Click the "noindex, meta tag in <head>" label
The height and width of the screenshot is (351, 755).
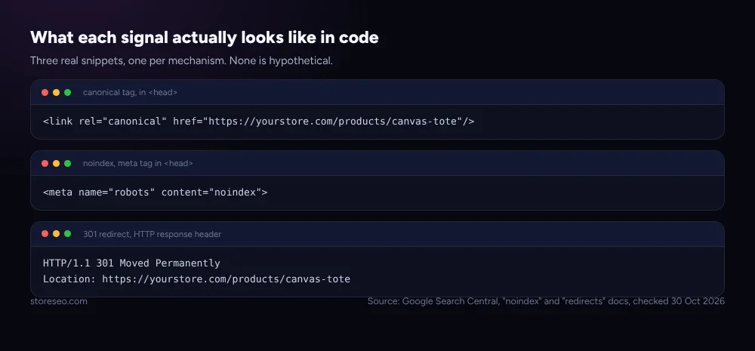coord(137,164)
